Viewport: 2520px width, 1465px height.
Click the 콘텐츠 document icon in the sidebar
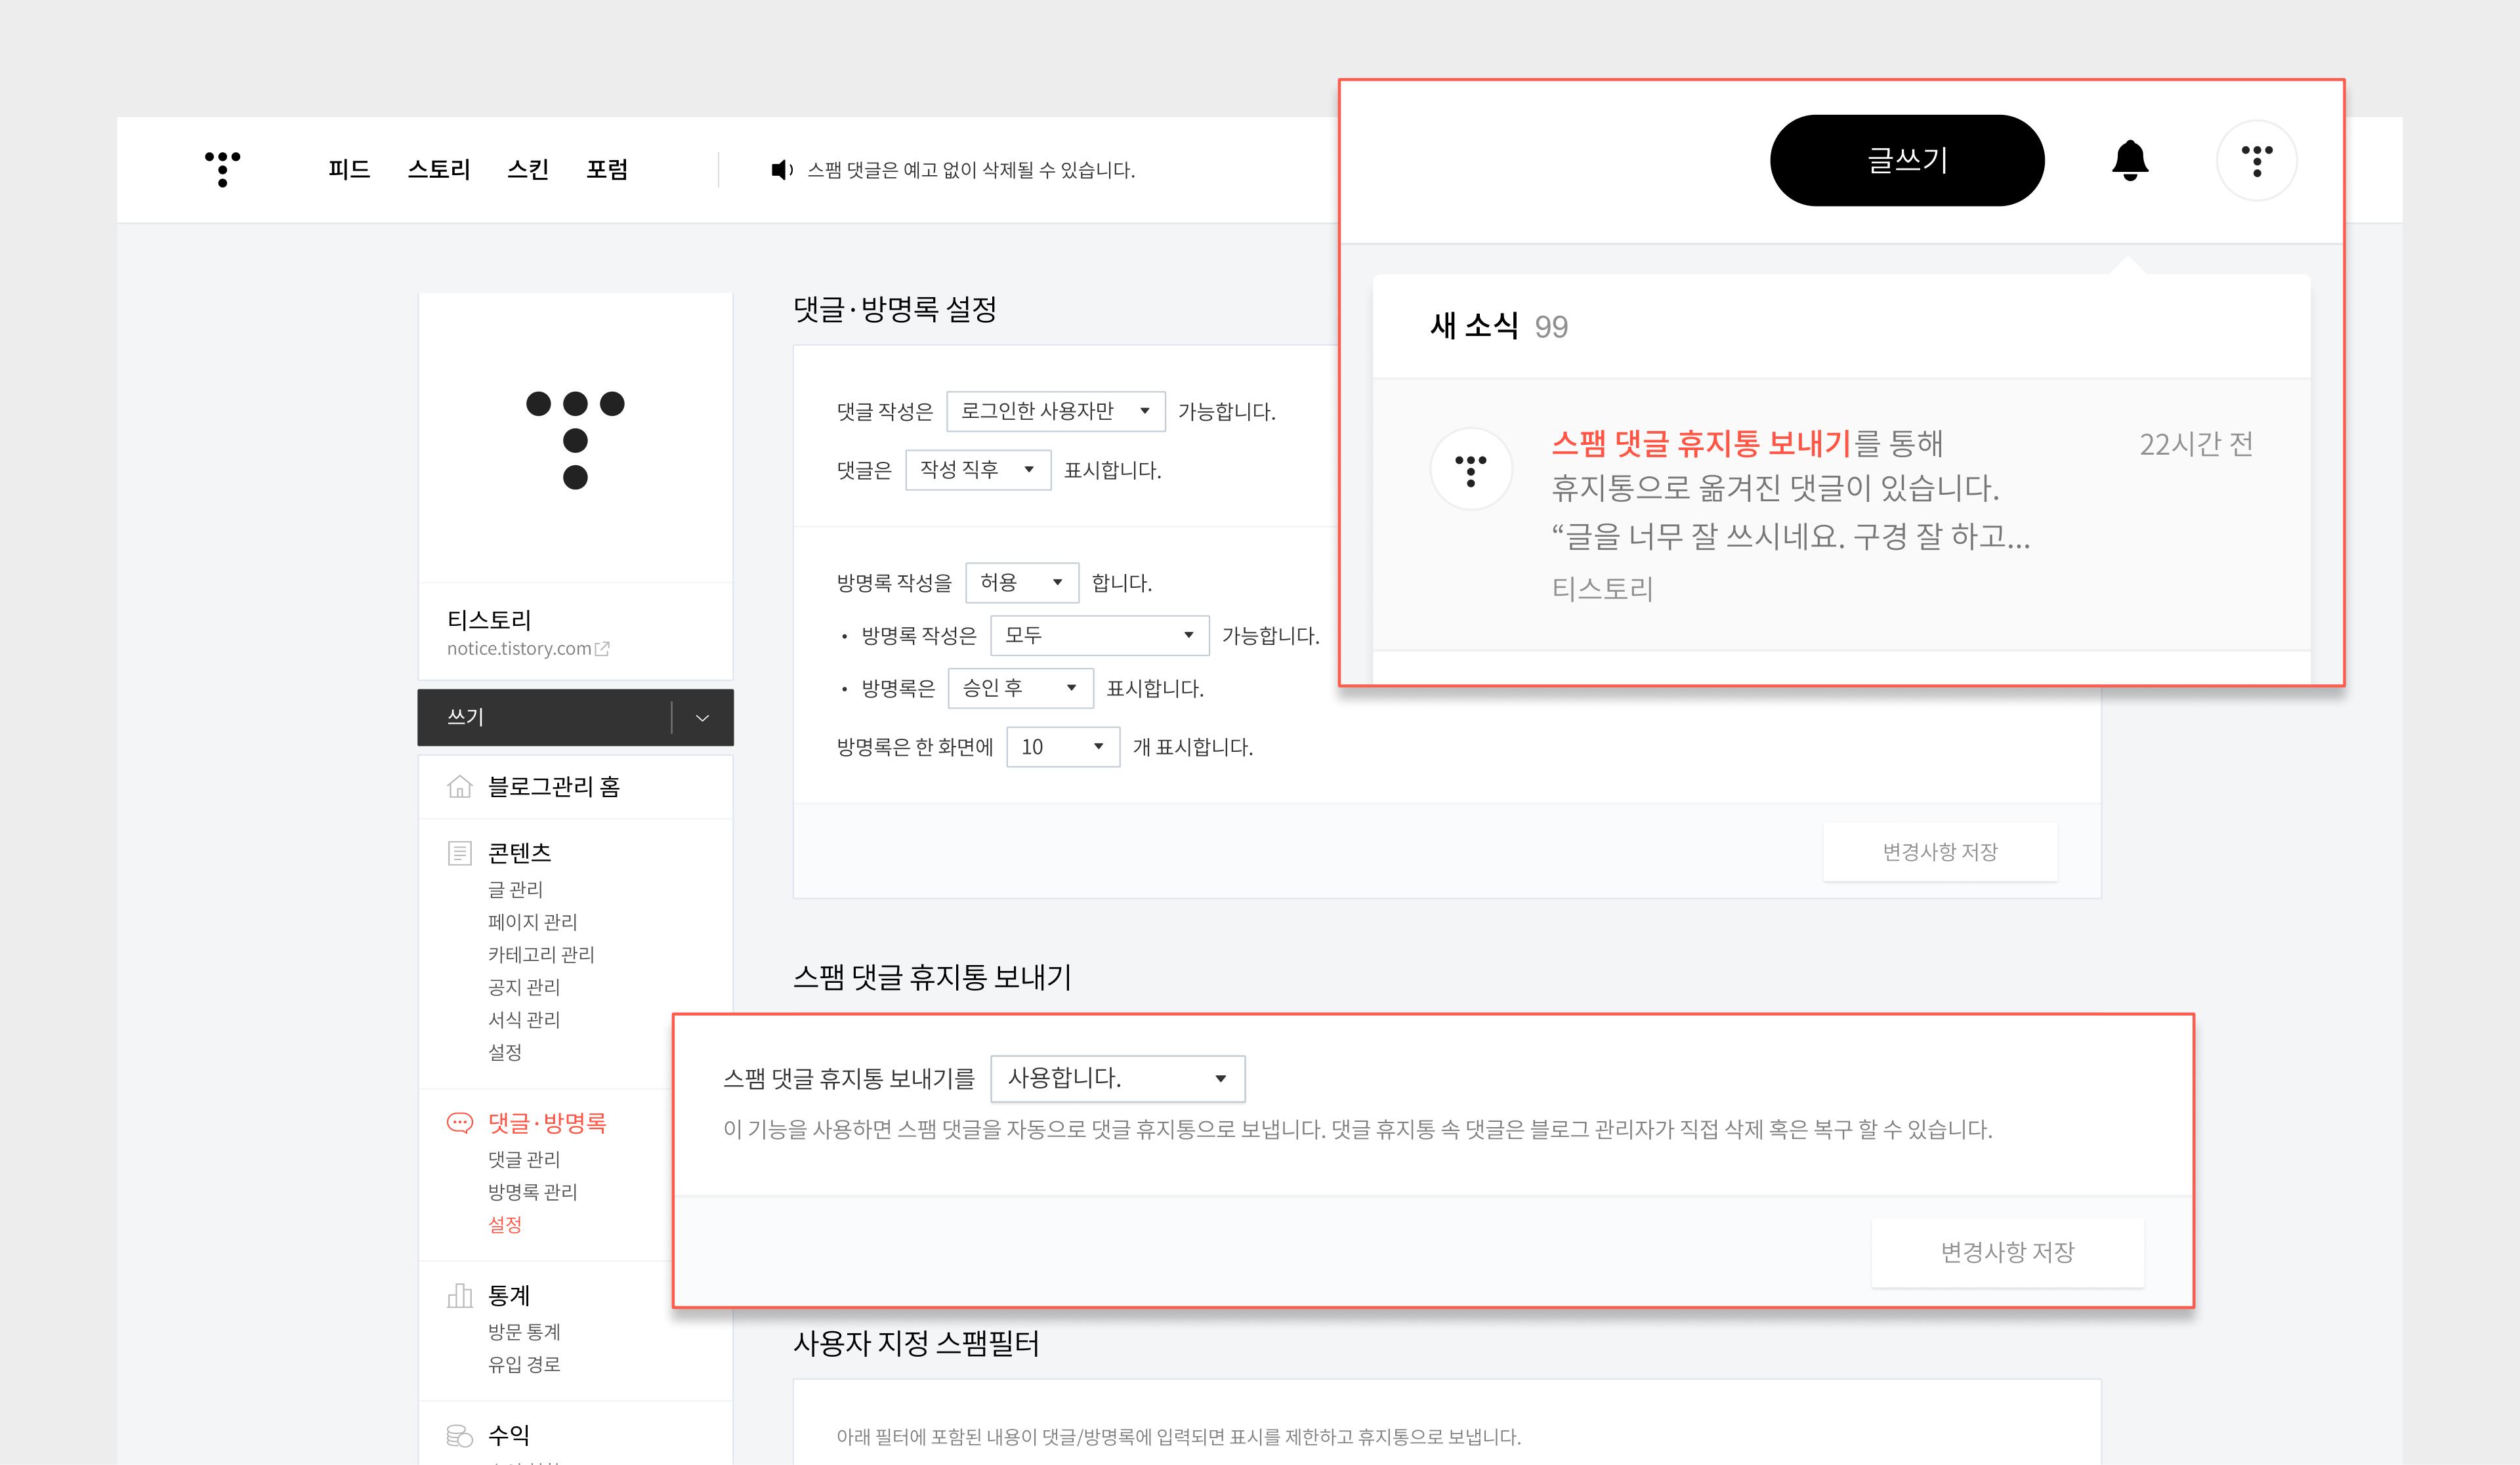point(459,853)
